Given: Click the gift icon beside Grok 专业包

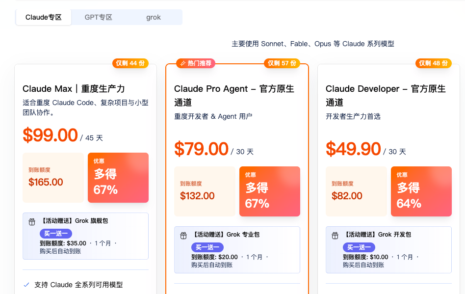Looking at the screenshot, I should coord(183,236).
